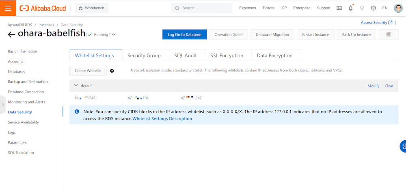The width and height of the screenshot is (406, 193).
Task: Open Monitoring and Alerts in sidebar
Action: [26, 102]
